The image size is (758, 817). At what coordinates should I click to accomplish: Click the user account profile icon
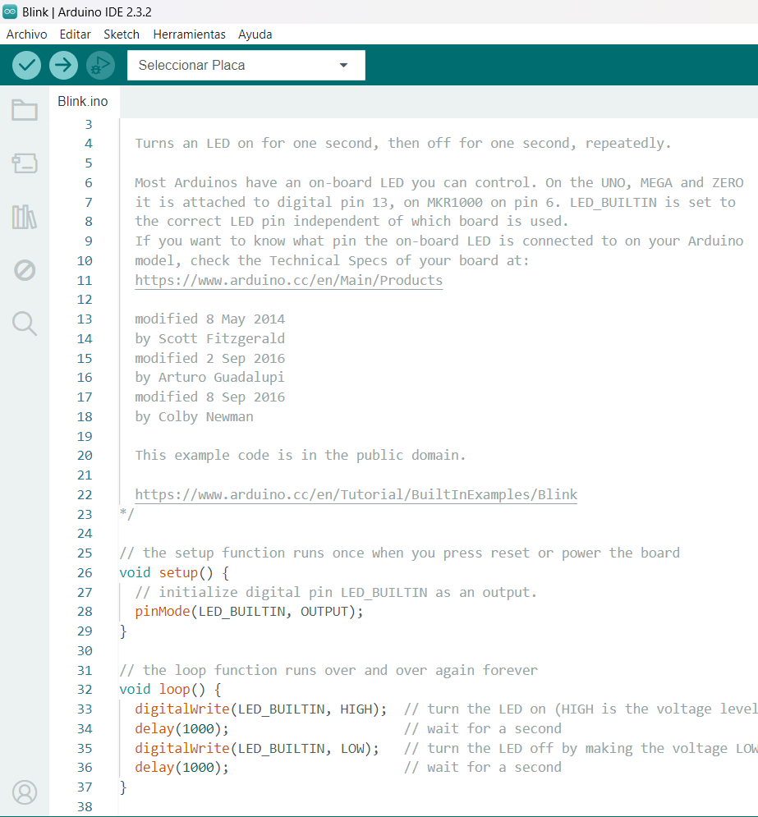[x=25, y=792]
